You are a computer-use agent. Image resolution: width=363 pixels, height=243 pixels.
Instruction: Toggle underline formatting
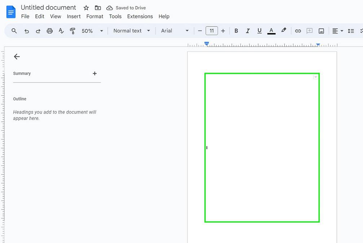pos(259,31)
